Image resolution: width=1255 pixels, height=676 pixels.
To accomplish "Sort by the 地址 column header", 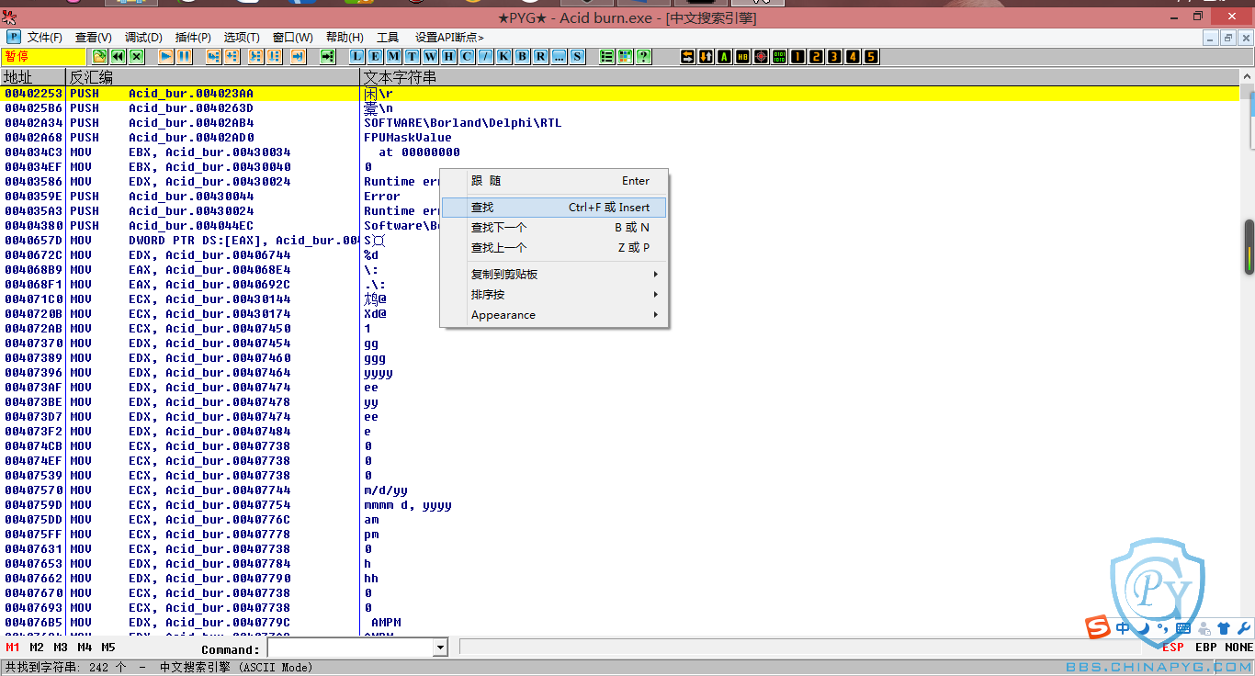I will pos(33,77).
